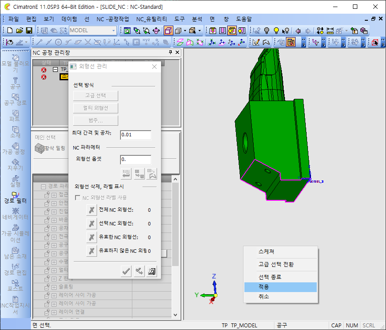Toggle the highlighted bulb display-mode icon
Screen dimensions: 386x330
coord(232,30)
